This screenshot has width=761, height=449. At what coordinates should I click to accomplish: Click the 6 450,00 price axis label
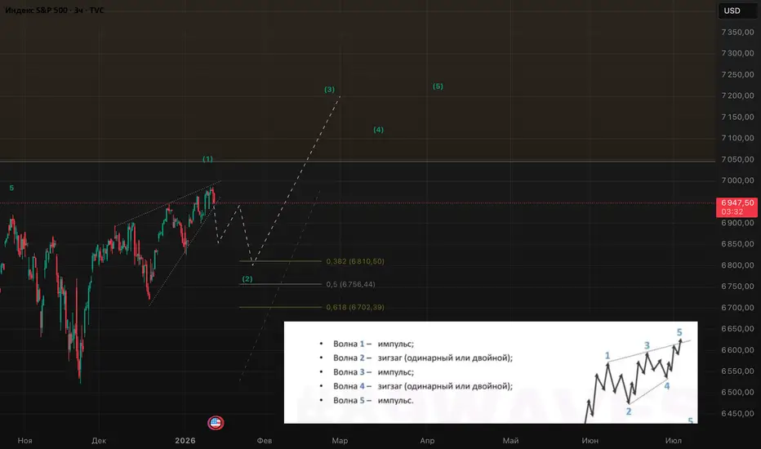click(x=737, y=414)
